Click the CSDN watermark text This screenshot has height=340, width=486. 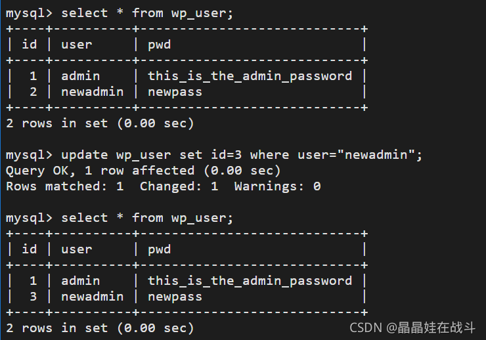412,328
